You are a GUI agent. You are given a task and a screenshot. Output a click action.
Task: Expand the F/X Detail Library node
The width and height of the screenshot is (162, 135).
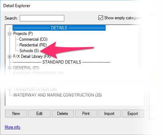pos(9,57)
